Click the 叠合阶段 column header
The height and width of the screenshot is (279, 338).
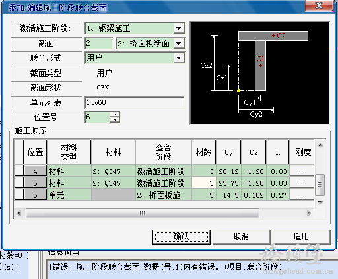point(164,152)
